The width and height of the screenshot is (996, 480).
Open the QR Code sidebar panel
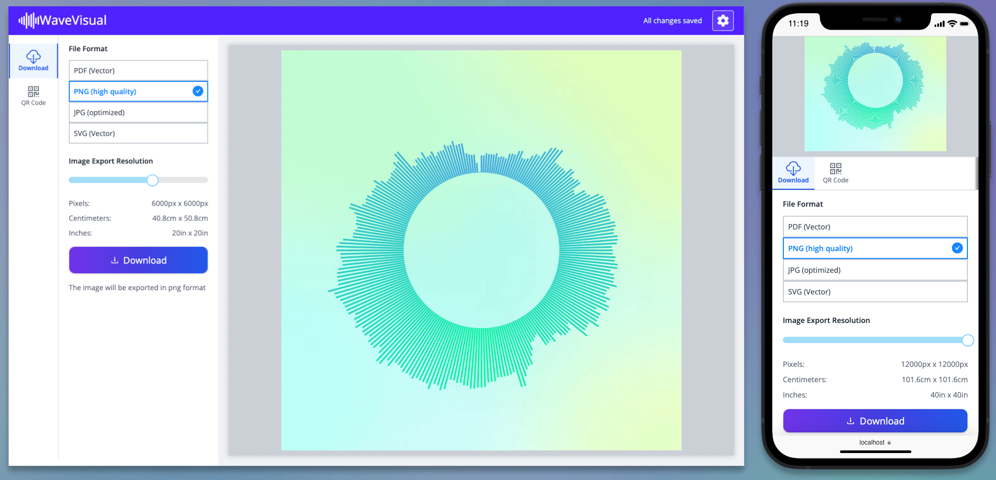pyautogui.click(x=33, y=96)
